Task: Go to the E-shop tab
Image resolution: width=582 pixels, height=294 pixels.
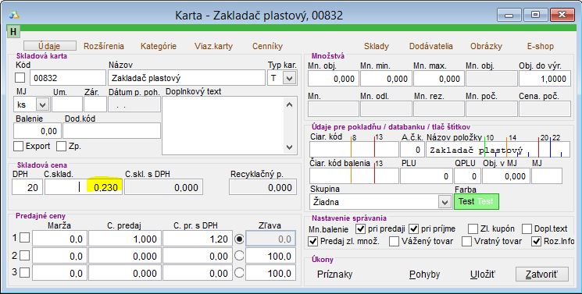Action: click(540, 46)
